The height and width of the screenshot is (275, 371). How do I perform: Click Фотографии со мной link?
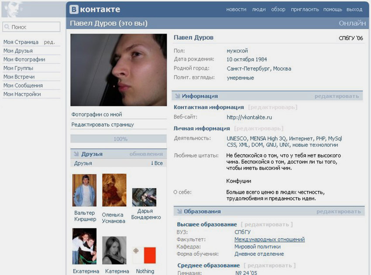pos(96,114)
